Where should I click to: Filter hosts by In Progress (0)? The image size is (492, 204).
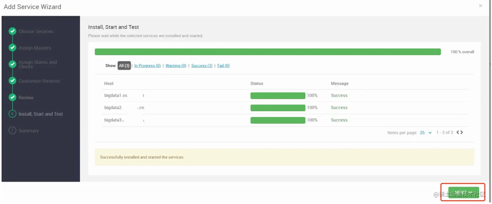147,66
